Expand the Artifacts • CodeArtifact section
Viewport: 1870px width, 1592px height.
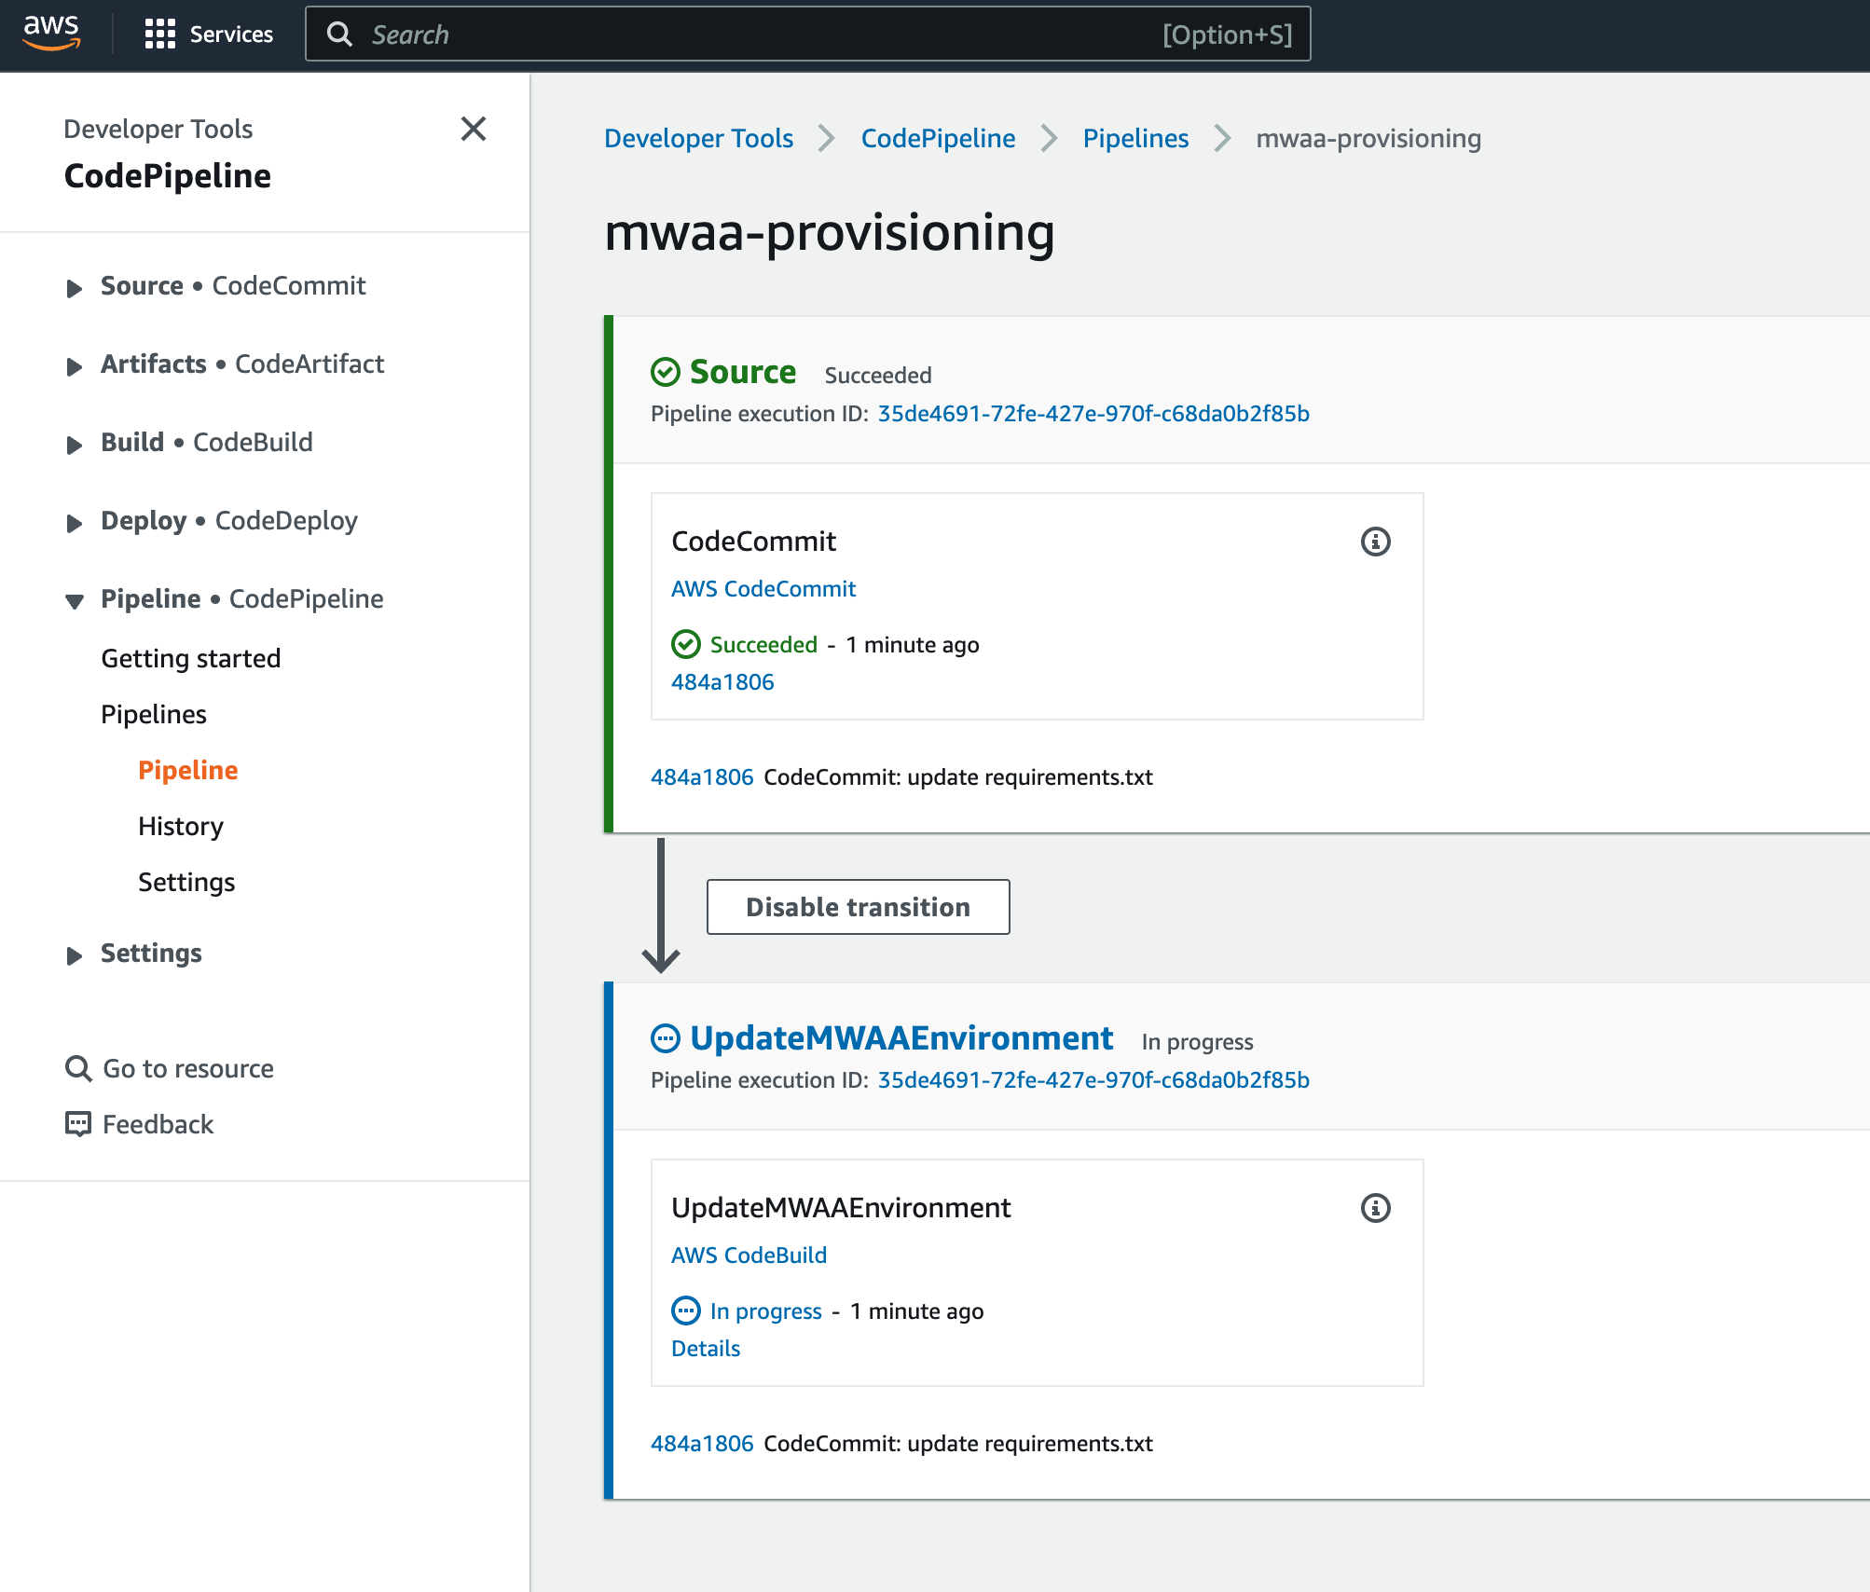(x=75, y=366)
